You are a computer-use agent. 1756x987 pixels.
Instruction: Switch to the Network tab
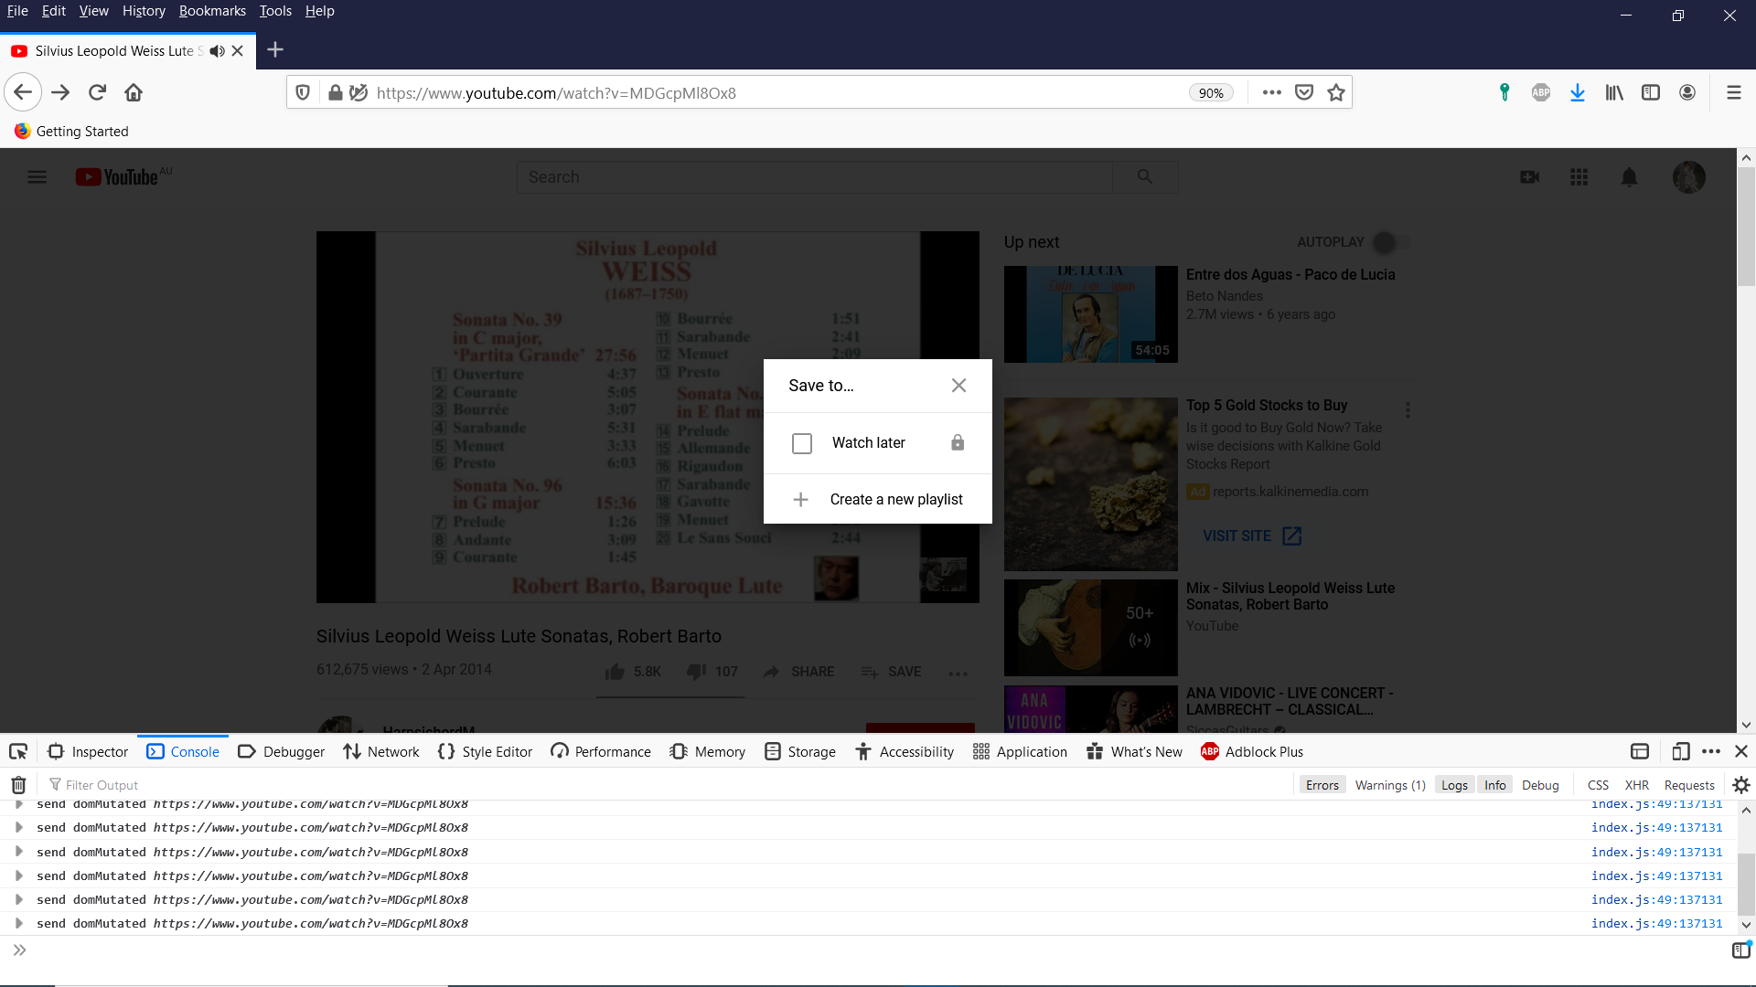click(381, 751)
